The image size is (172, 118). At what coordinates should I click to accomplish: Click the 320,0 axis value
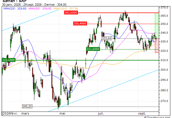coord(164,51)
